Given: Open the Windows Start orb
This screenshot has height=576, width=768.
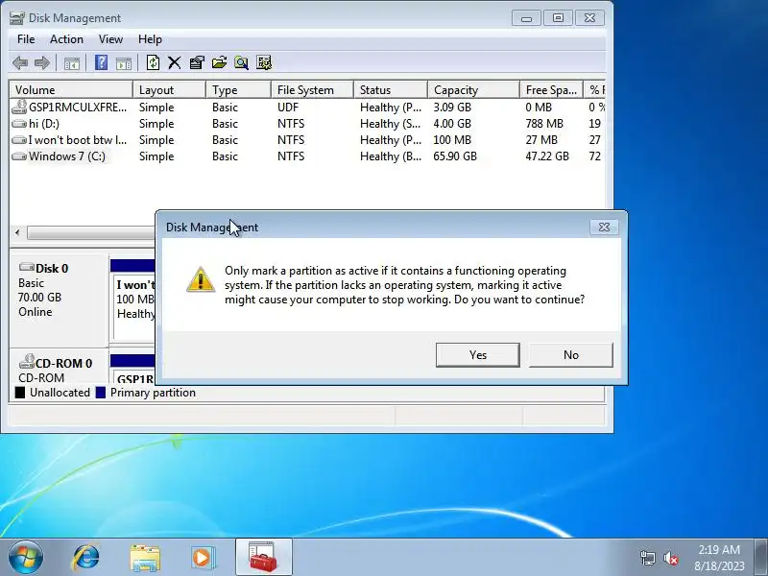Looking at the screenshot, I should click(26, 557).
